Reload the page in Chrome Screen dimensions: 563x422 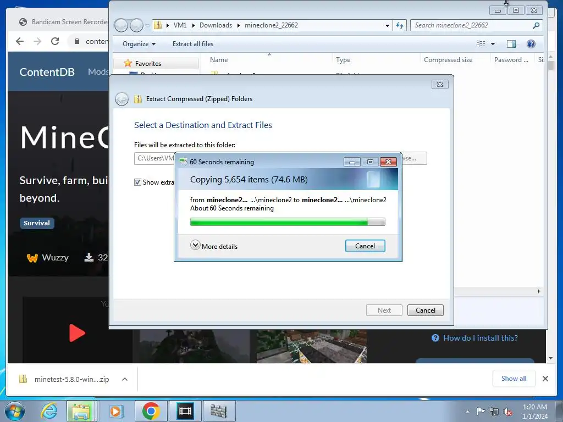pyautogui.click(x=55, y=41)
